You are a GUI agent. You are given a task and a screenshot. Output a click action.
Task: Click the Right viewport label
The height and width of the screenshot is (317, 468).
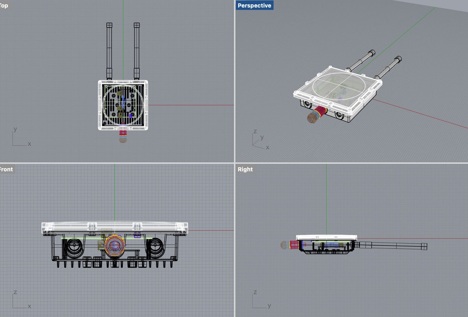coord(245,169)
